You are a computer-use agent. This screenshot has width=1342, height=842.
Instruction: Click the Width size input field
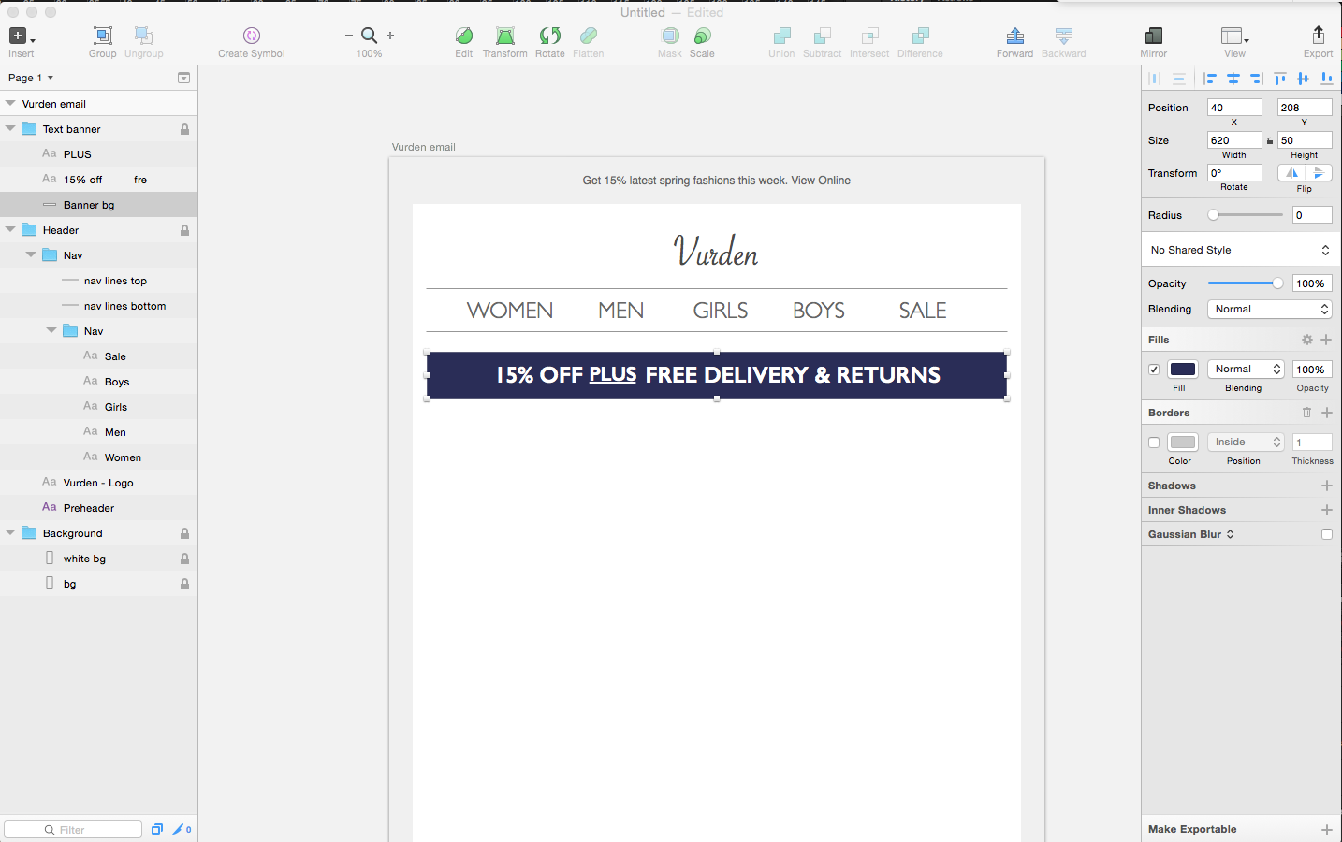coord(1233,140)
